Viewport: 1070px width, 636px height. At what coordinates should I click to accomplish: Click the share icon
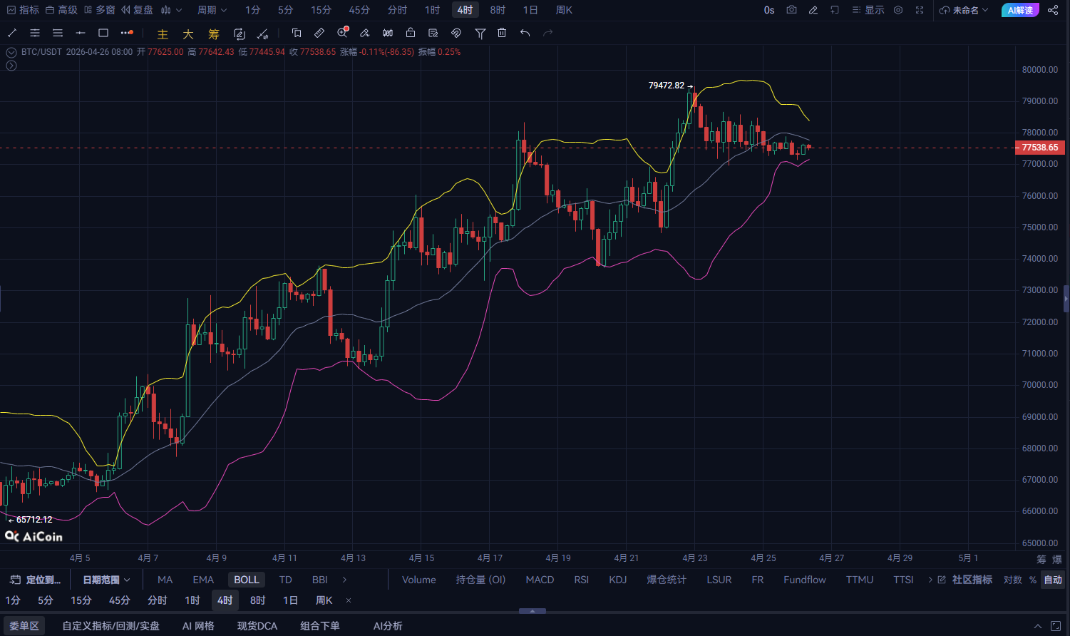pos(1053,10)
